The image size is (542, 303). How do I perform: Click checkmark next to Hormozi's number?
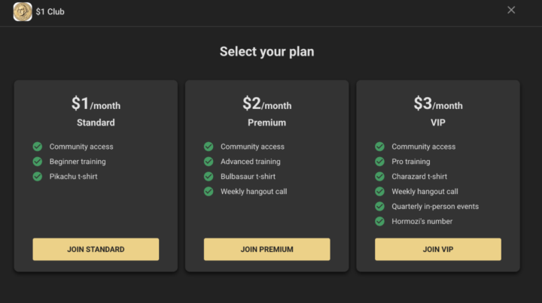379,221
